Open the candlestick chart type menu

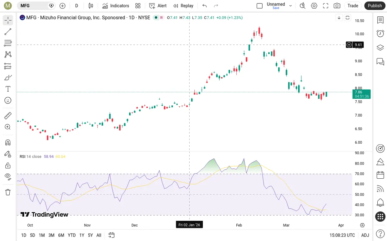click(x=91, y=6)
